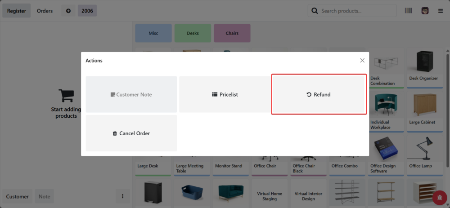This screenshot has height=208, width=450.
Task: Click the plus icon for new order
Action: 68,11
